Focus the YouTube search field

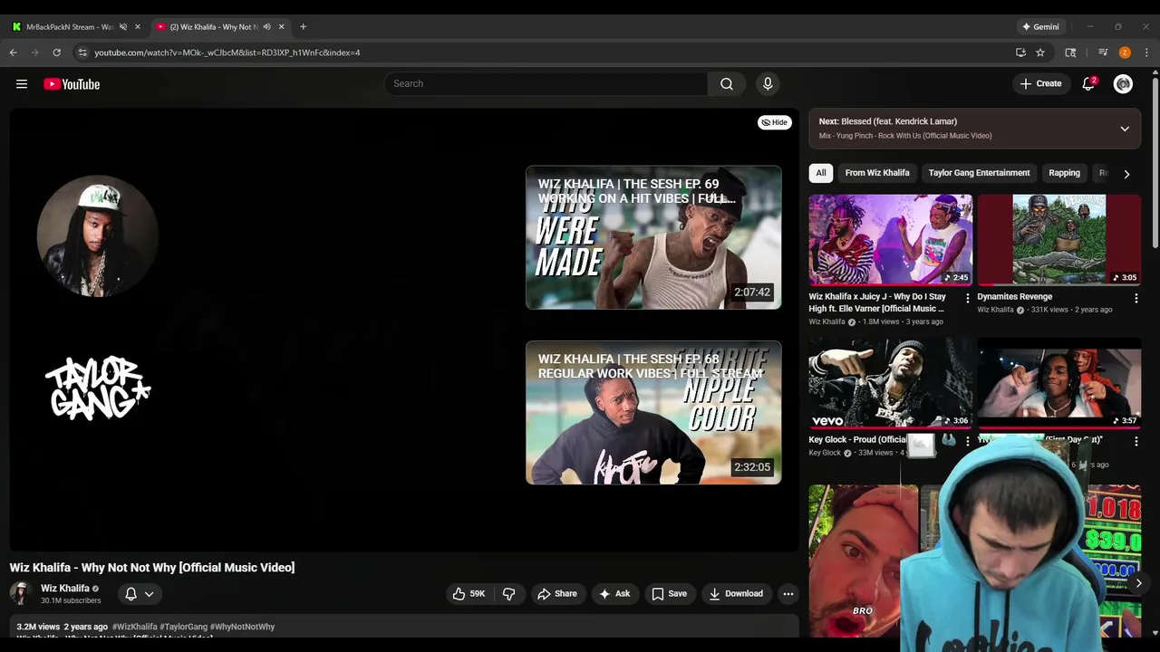click(x=546, y=84)
